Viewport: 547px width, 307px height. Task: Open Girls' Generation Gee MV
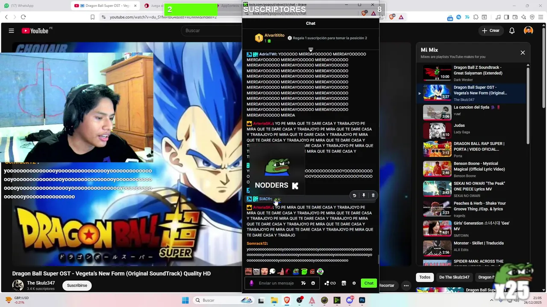(x=472, y=229)
